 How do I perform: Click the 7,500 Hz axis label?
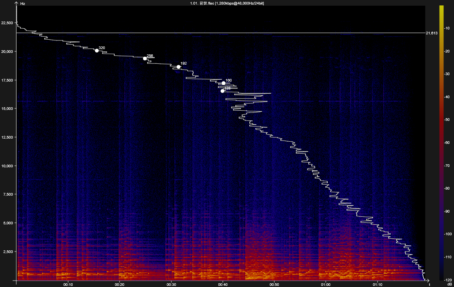click(8, 194)
